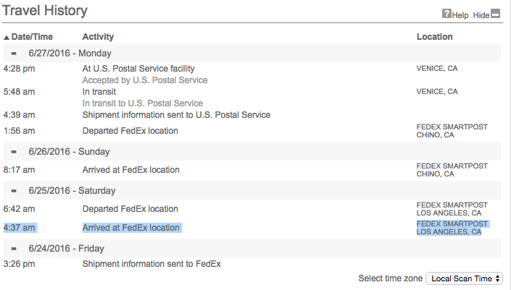Click the Hide minus icon
This screenshot has width=511, height=290.
(496, 14)
